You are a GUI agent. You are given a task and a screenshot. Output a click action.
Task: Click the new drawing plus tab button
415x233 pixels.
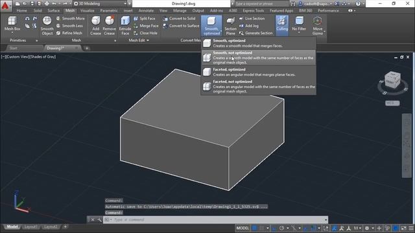(86, 48)
